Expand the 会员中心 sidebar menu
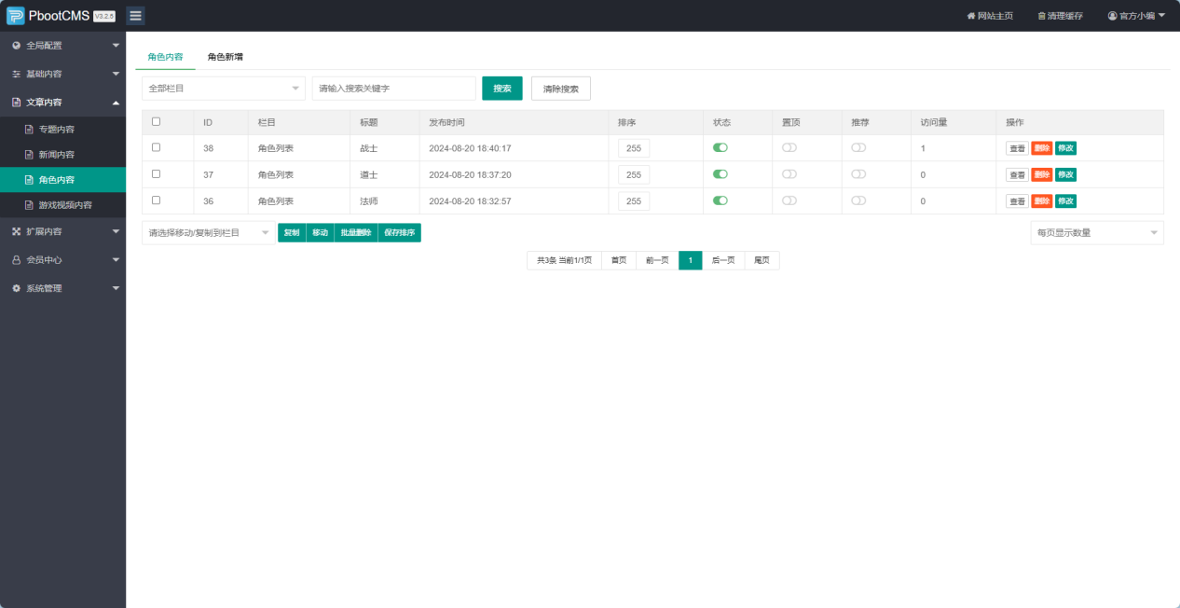The height and width of the screenshot is (608, 1180). [x=62, y=259]
